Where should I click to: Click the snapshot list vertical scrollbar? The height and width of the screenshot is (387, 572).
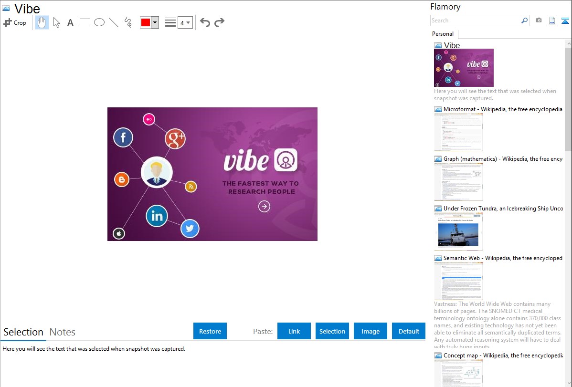point(568,98)
